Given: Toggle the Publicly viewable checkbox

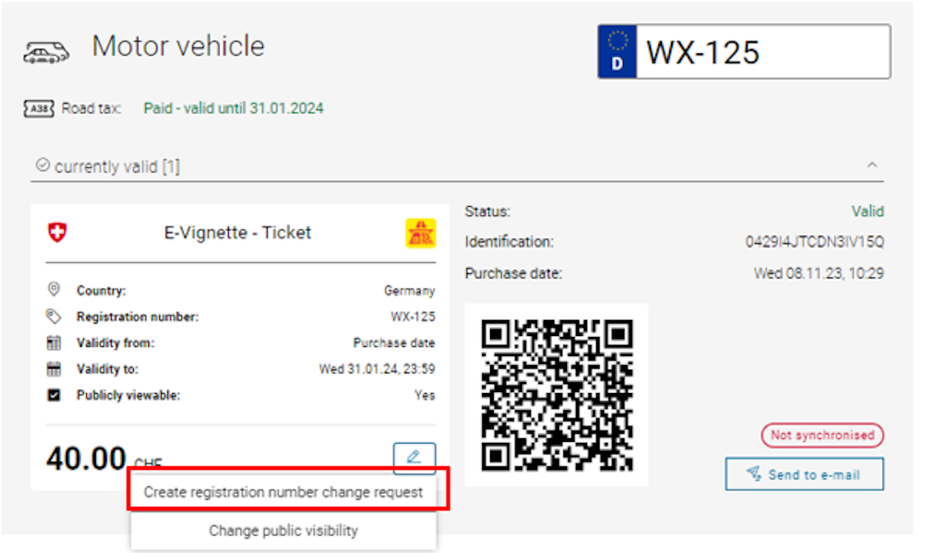Looking at the screenshot, I should click(x=53, y=395).
